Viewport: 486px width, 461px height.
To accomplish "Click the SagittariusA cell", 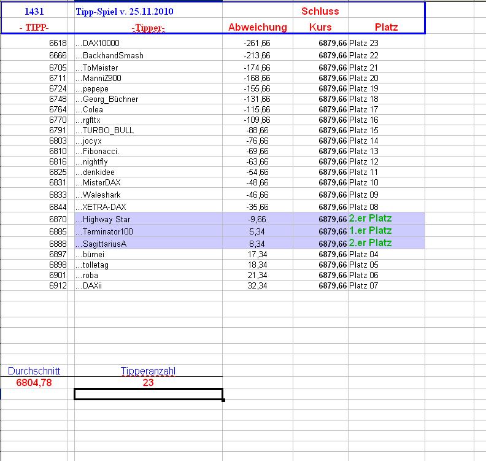I will 148,244.
